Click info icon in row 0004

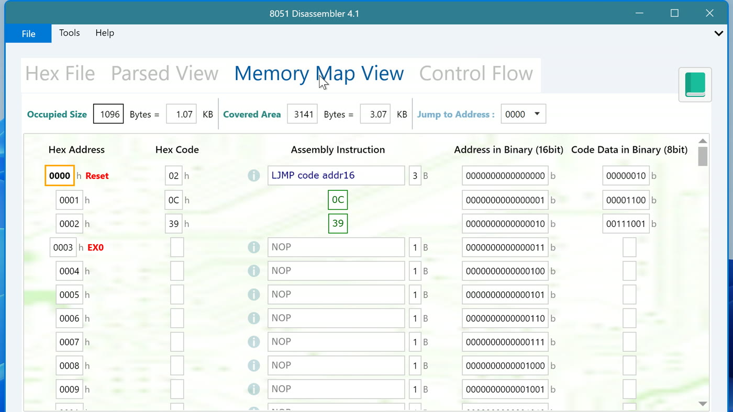click(254, 271)
